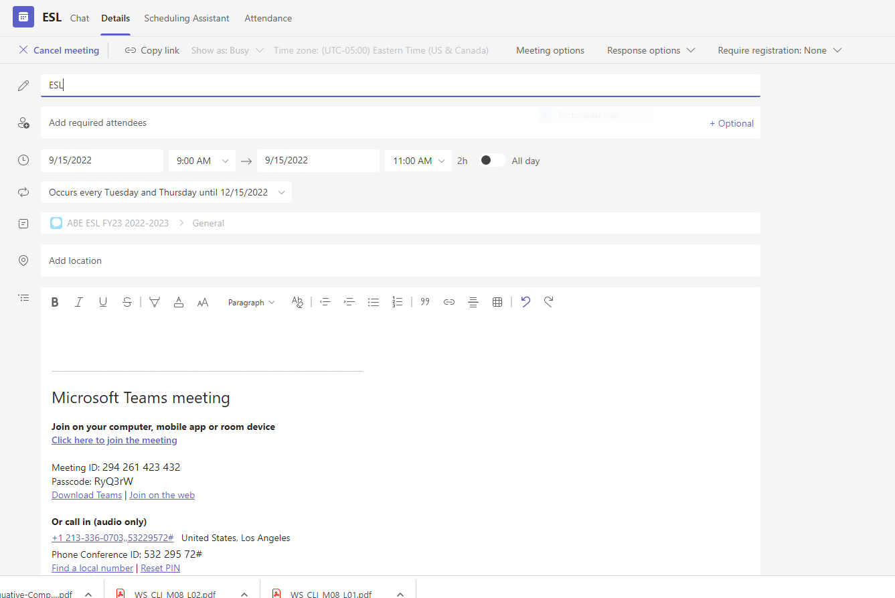Go to the Attendance tab
895x598 pixels.
(x=268, y=18)
